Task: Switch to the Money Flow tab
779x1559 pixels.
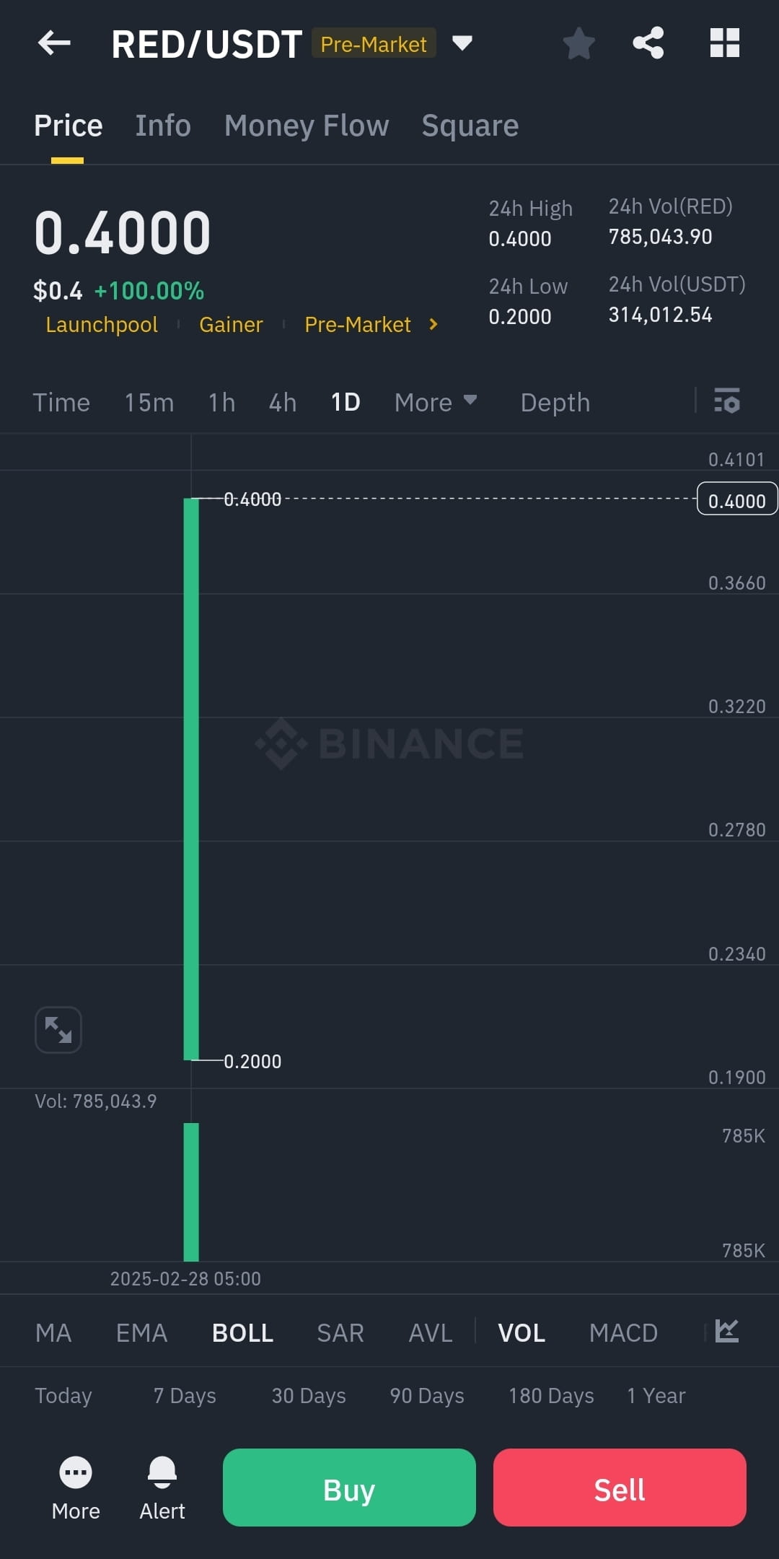Action: 307,126
